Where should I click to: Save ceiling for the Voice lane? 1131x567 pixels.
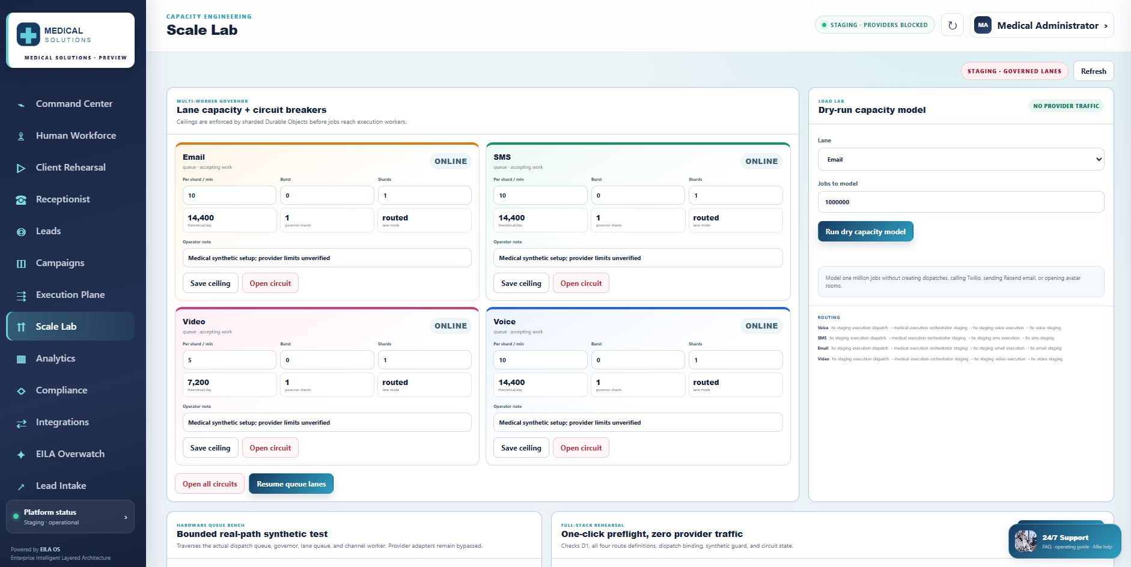(521, 448)
